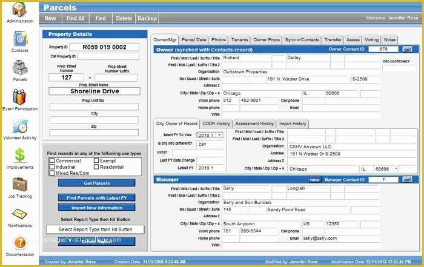Screen dimensions: 424x267
Task: Click the Prop Street Name field
Action: [94, 91]
